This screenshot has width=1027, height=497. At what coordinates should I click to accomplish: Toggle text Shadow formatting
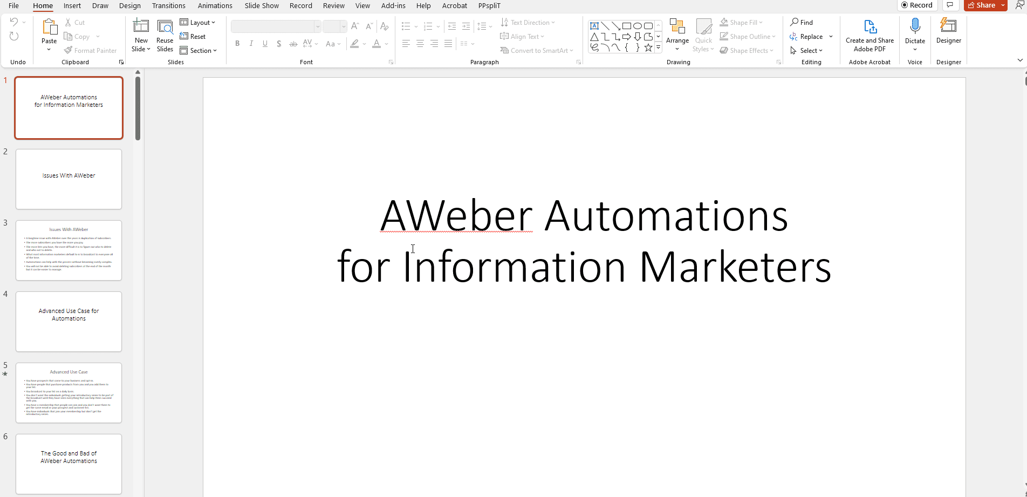pos(279,44)
